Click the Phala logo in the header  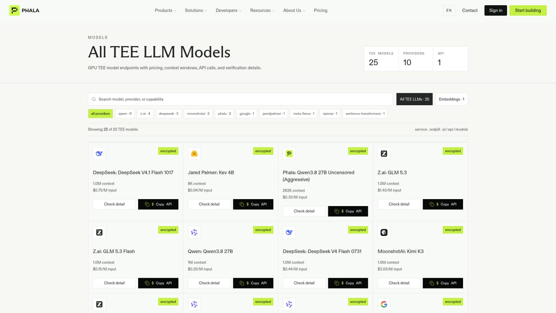click(x=24, y=10)
